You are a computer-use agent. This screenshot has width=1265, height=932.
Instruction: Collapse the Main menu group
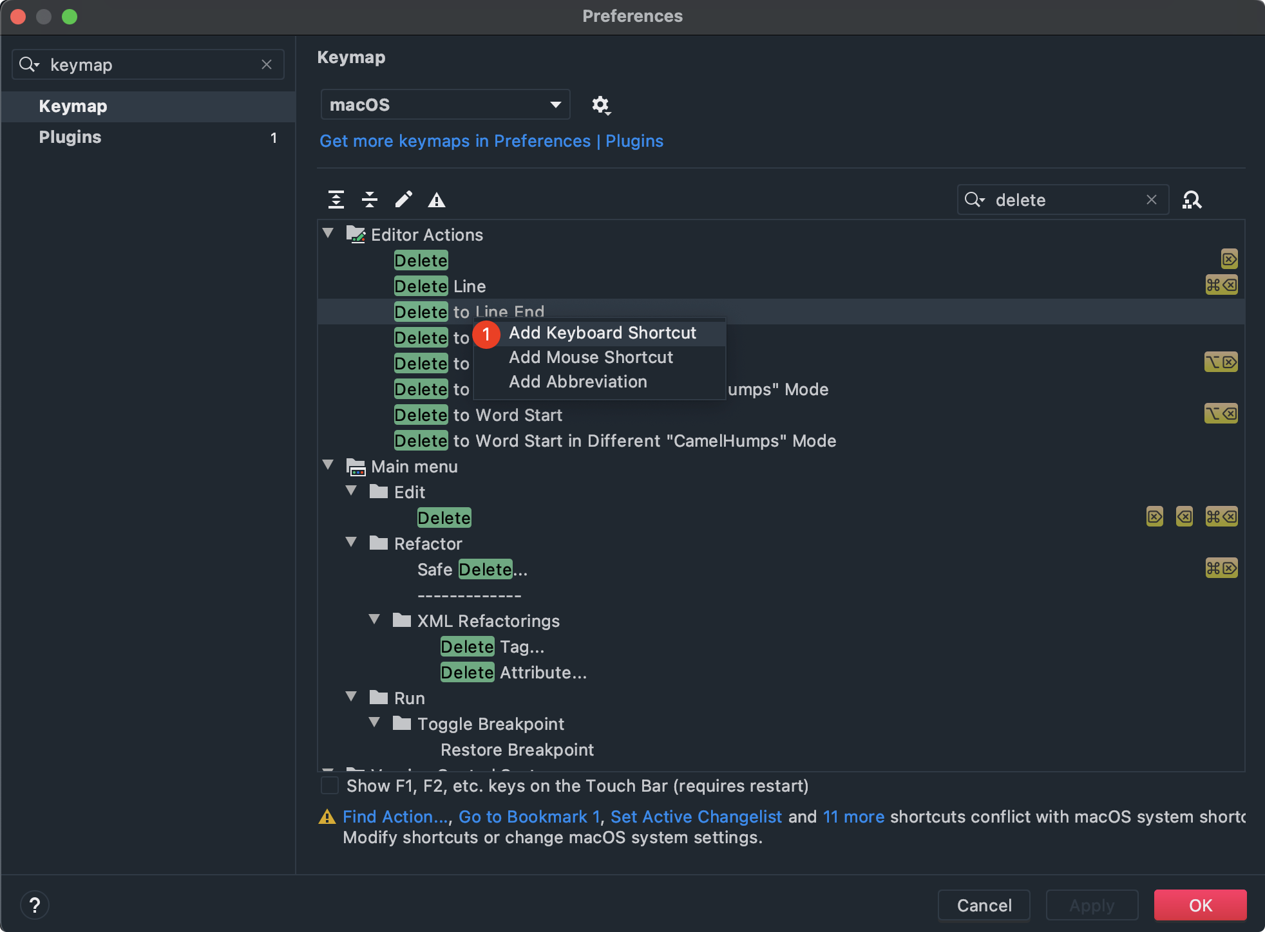coord(328,465)
